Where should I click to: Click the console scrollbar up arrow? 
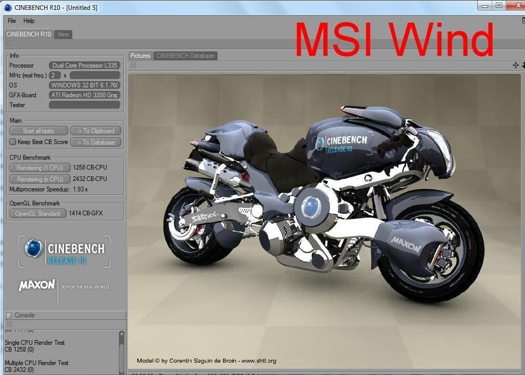point(122,333)
